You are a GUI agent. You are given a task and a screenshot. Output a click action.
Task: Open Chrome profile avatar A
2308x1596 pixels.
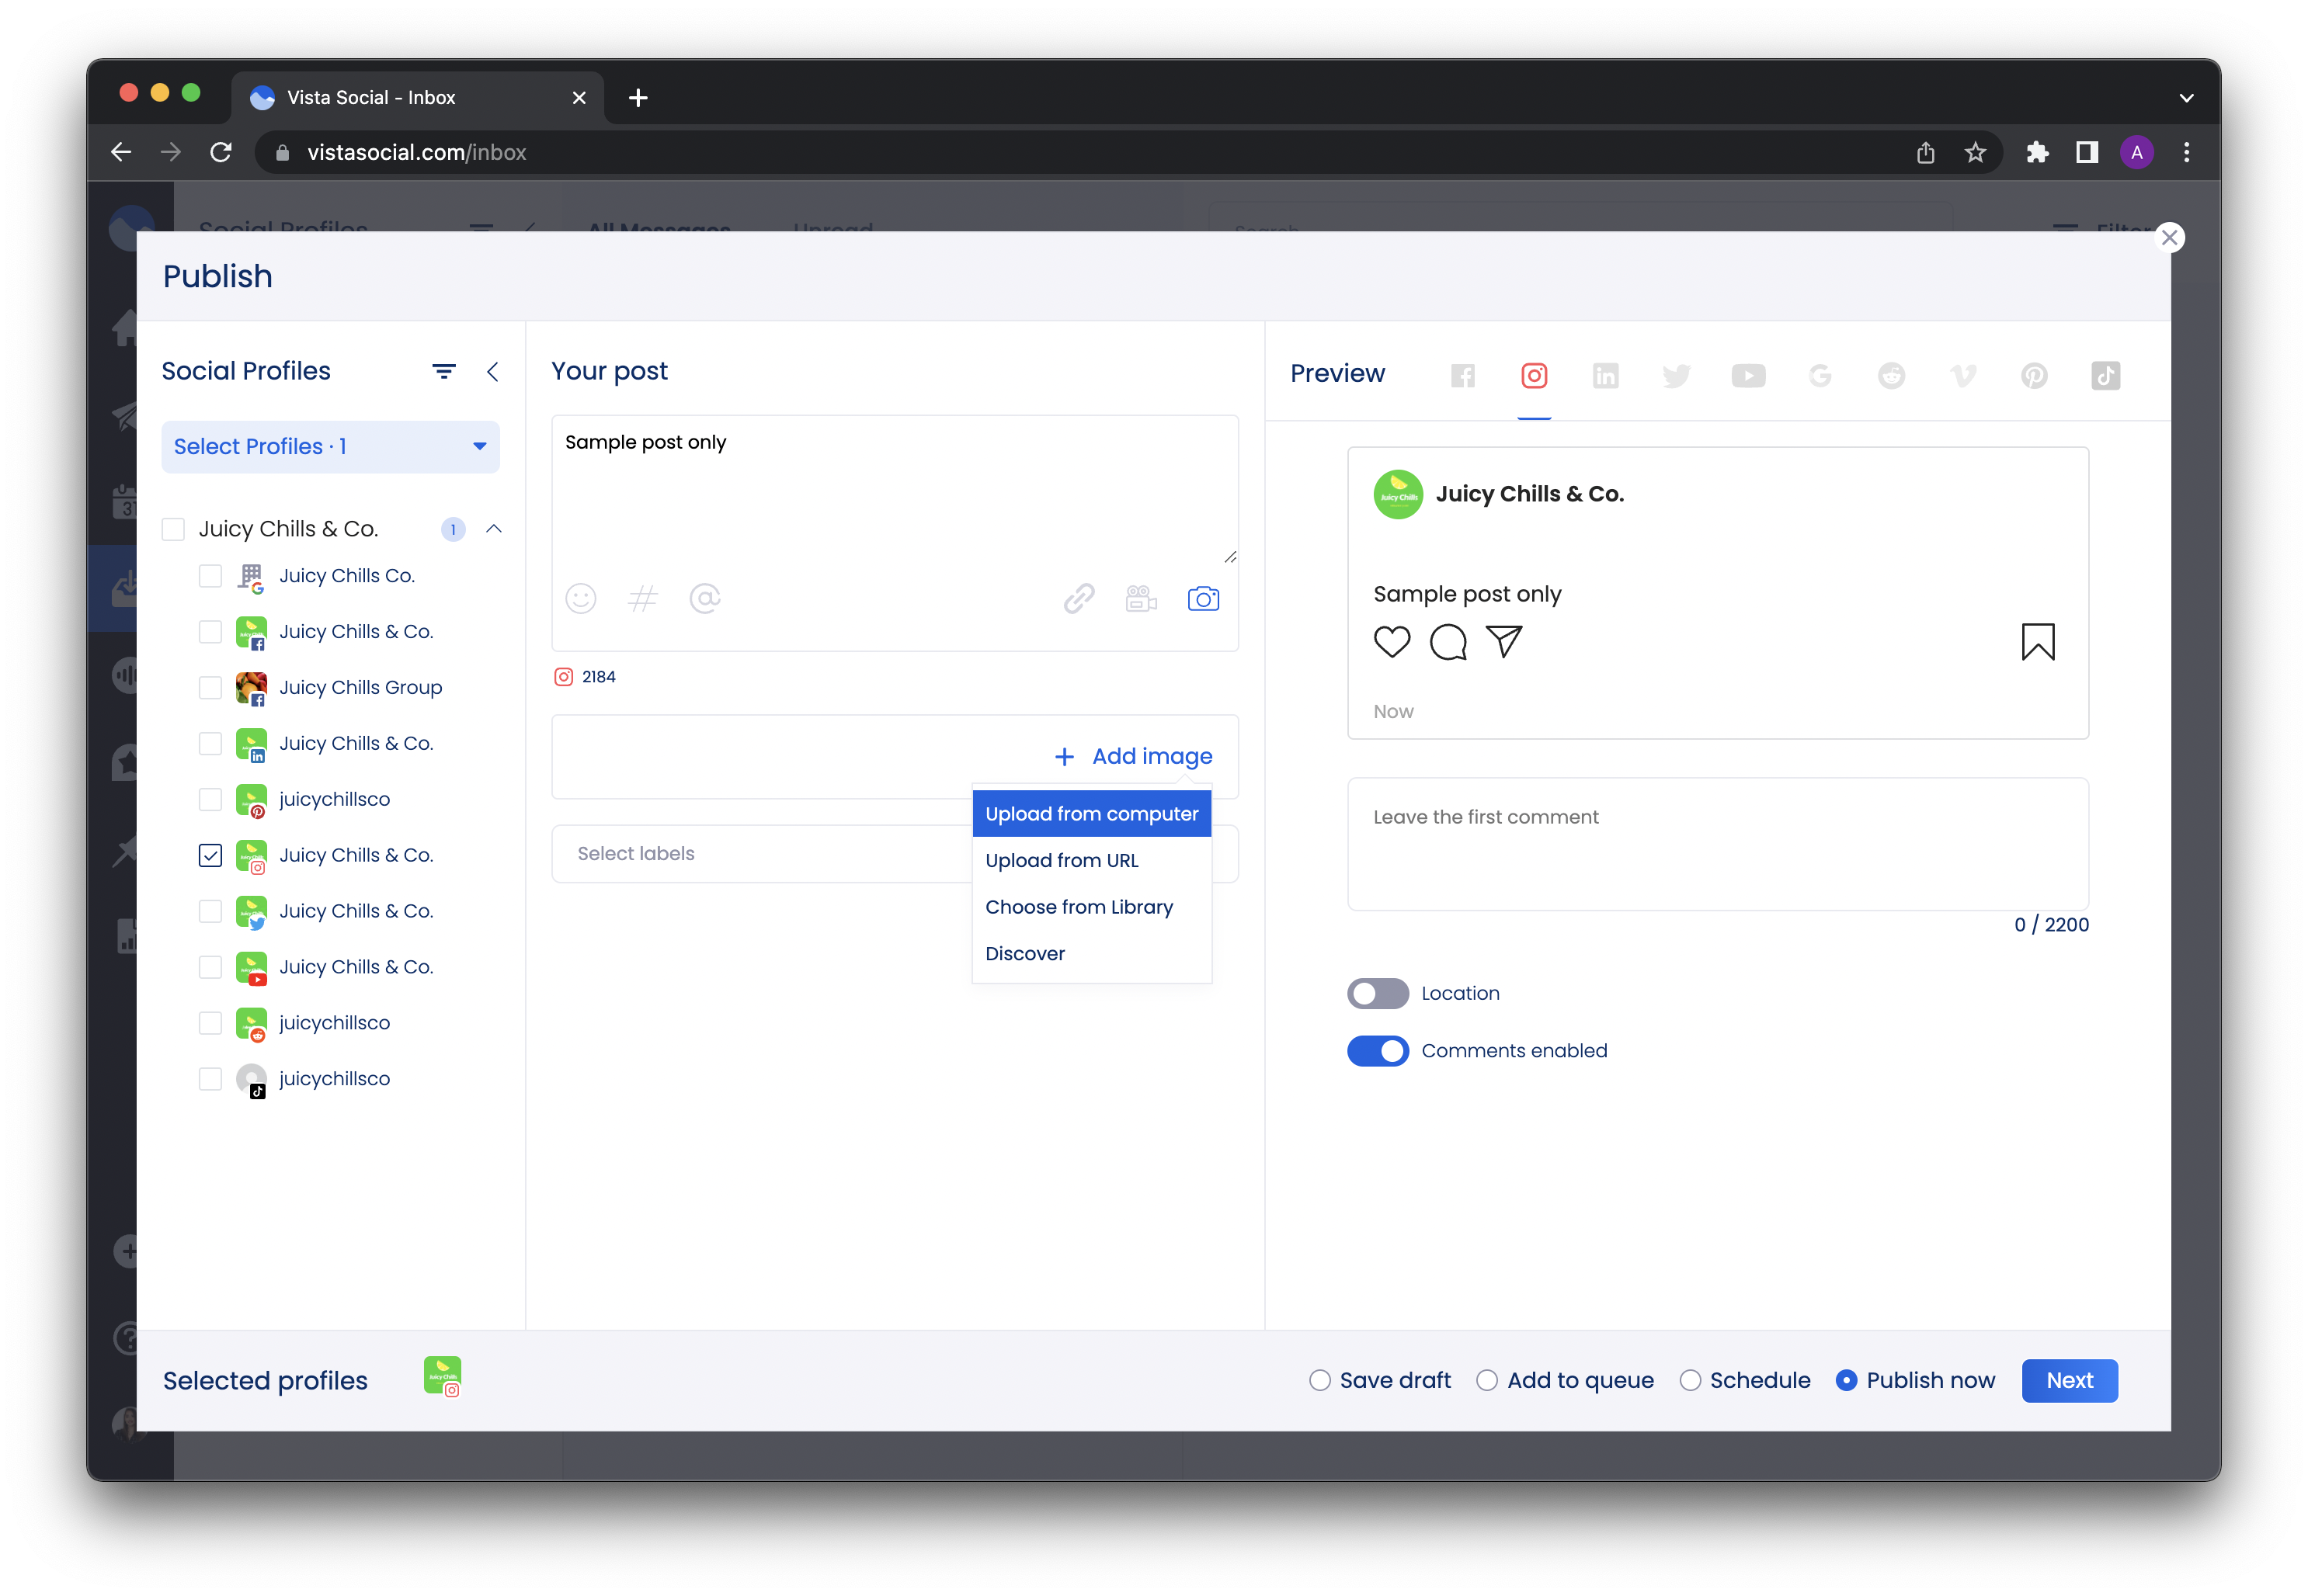2136,152
